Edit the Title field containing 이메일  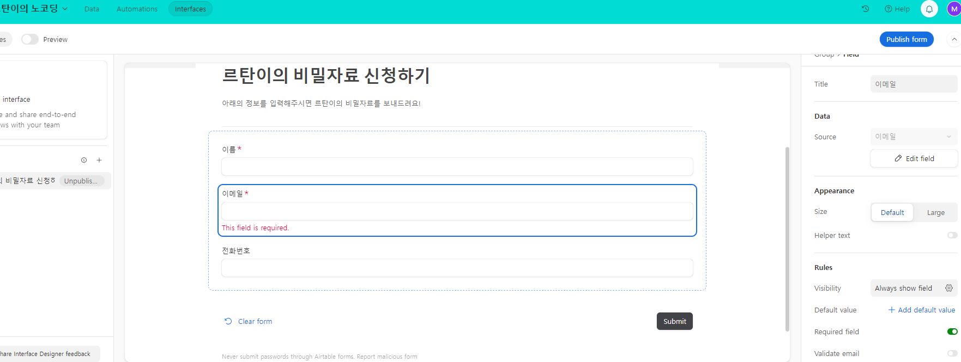point(914,84)
